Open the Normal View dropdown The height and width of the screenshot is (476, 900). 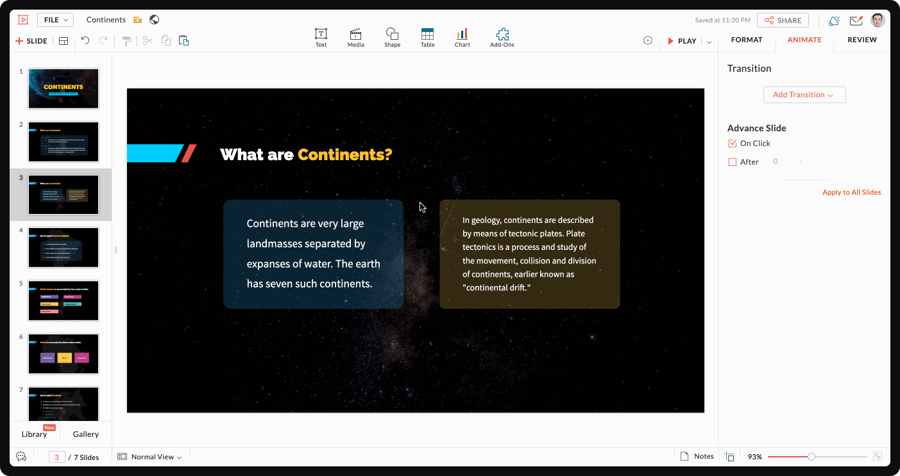point(151,457)
